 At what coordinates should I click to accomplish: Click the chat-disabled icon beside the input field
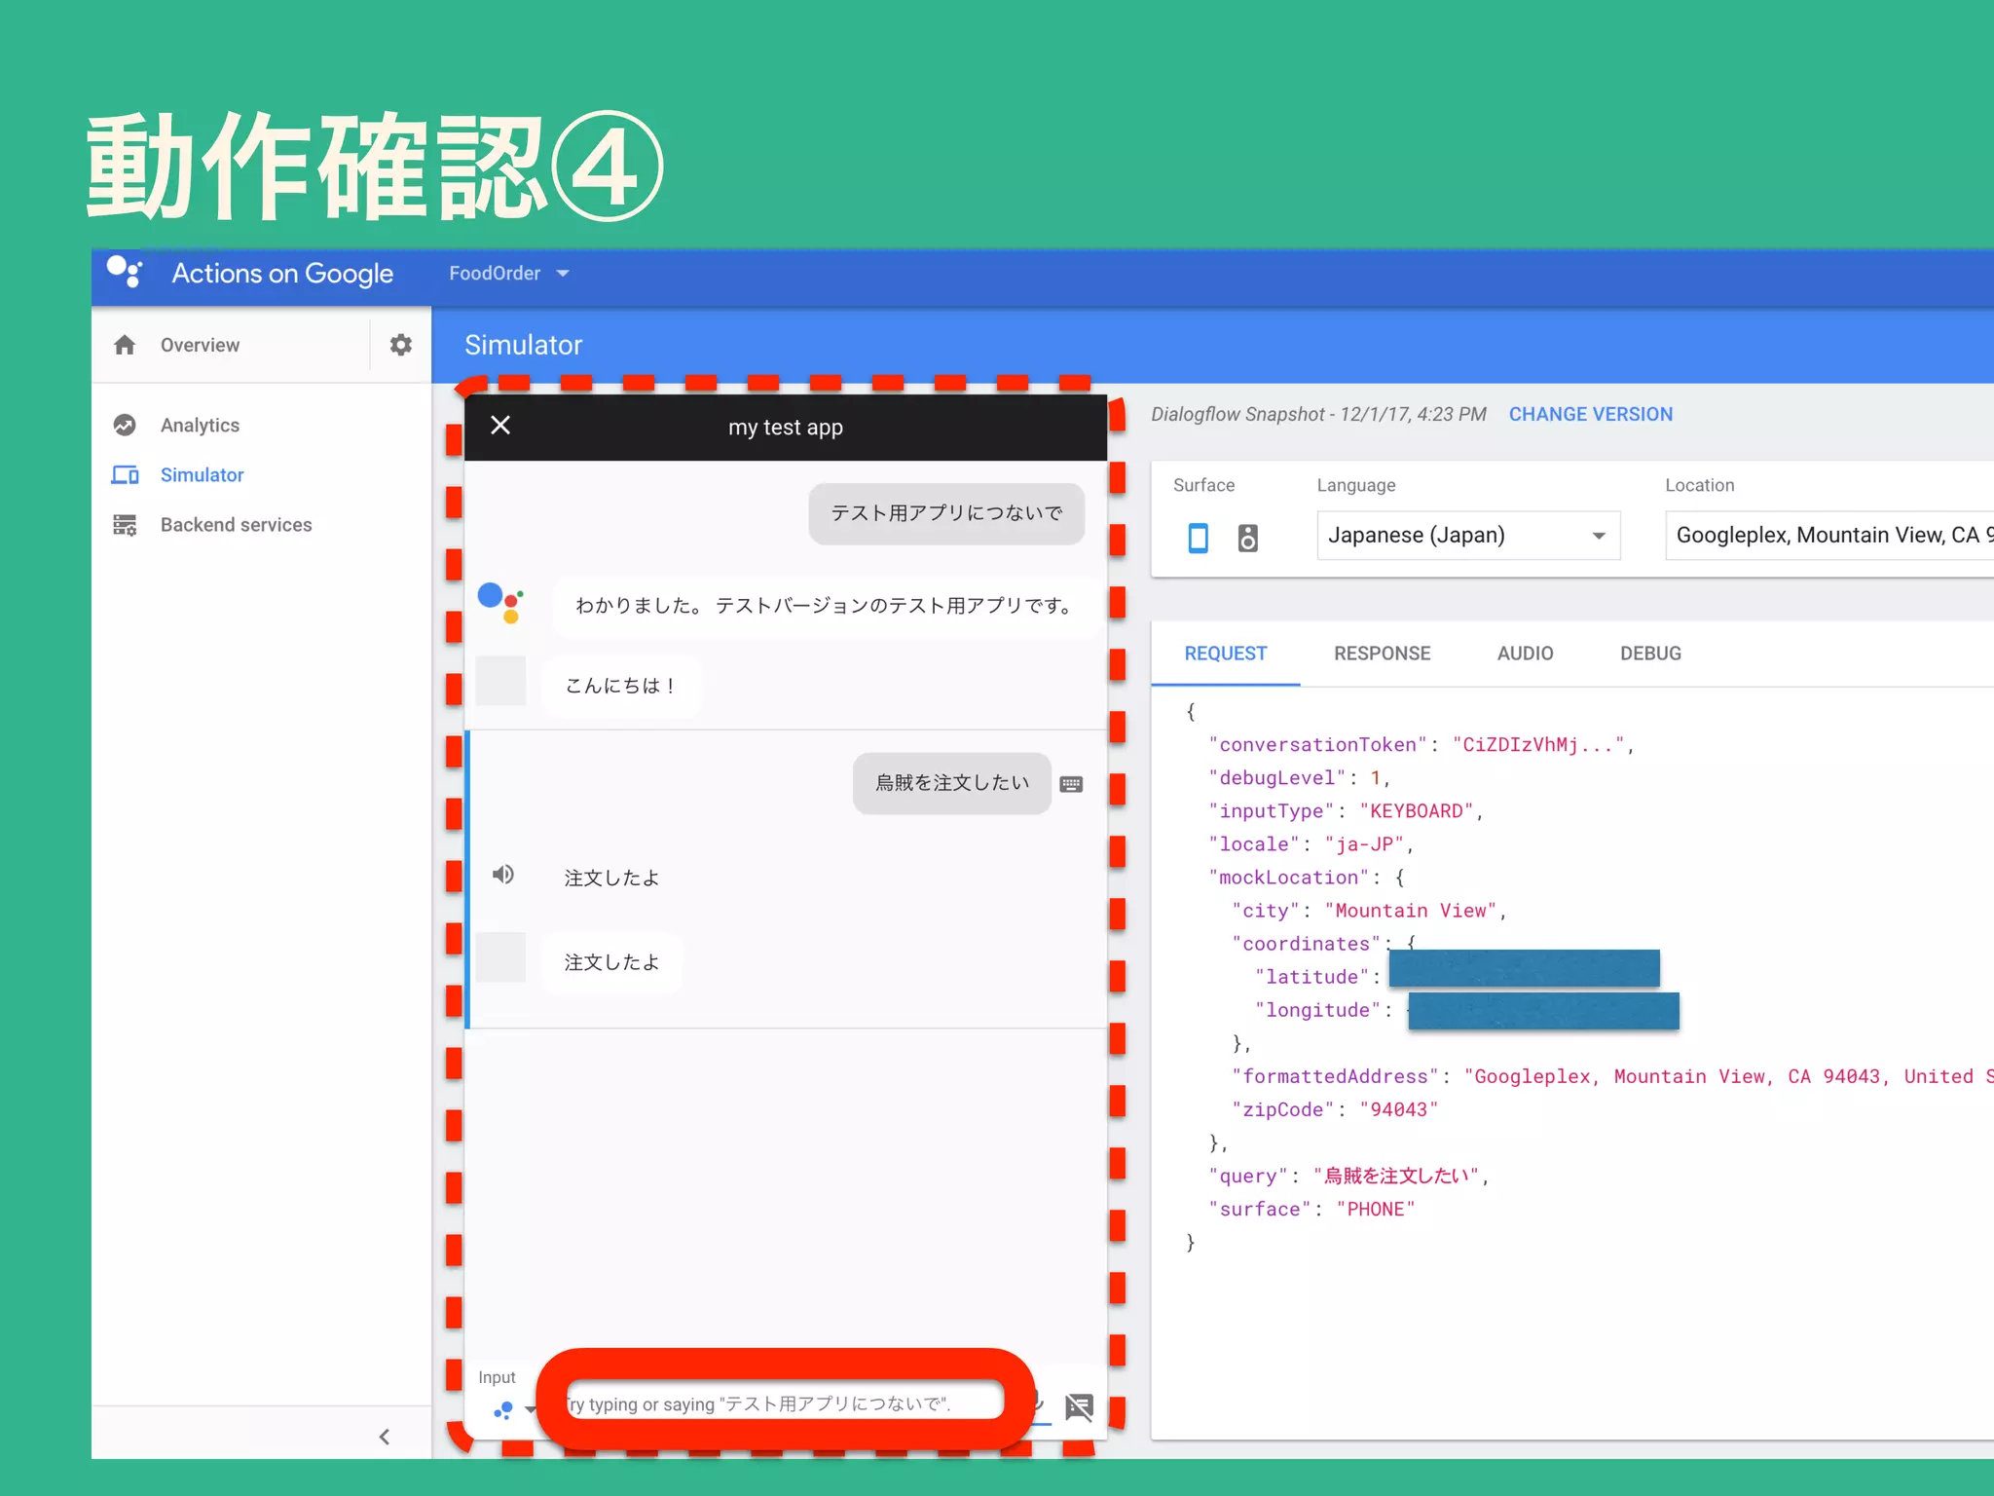tap(1079, 1406)
